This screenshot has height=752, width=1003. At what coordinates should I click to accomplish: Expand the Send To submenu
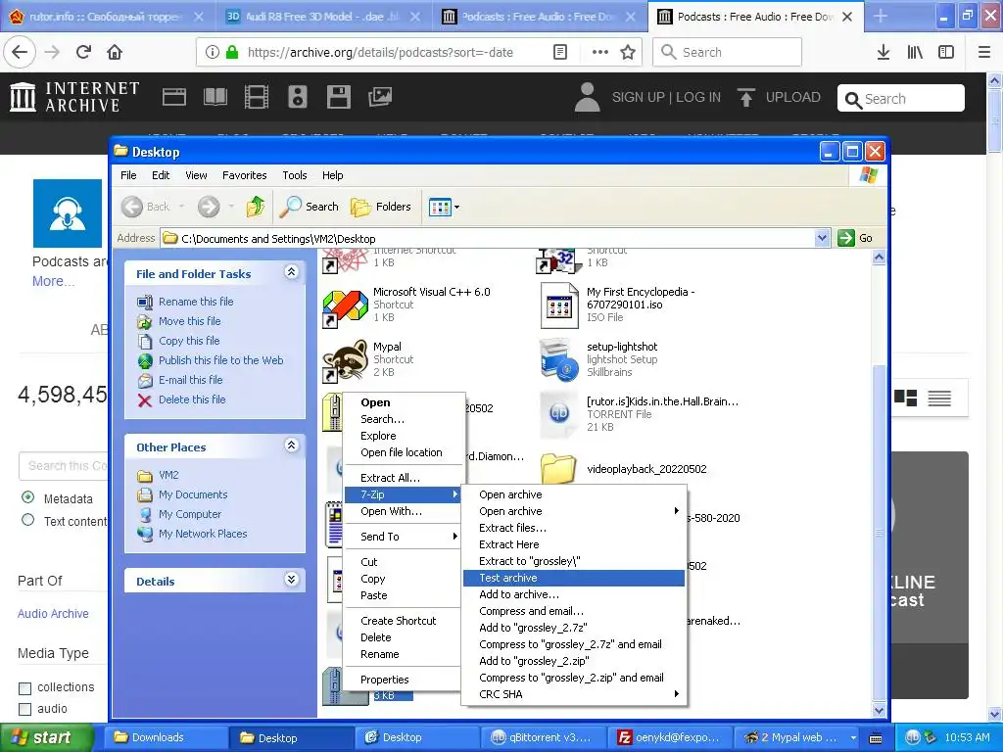pyautogui.click(x=403, y=537)
